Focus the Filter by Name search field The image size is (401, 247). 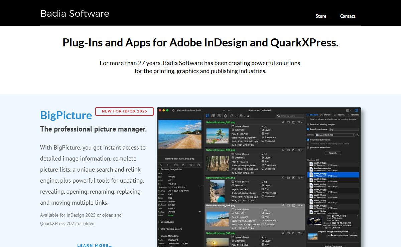[x=290, y=116]
